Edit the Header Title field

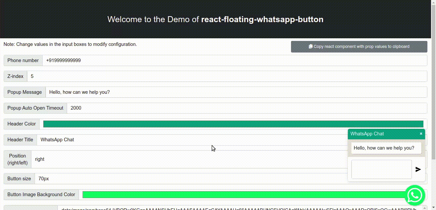click(x=192, y=140)
